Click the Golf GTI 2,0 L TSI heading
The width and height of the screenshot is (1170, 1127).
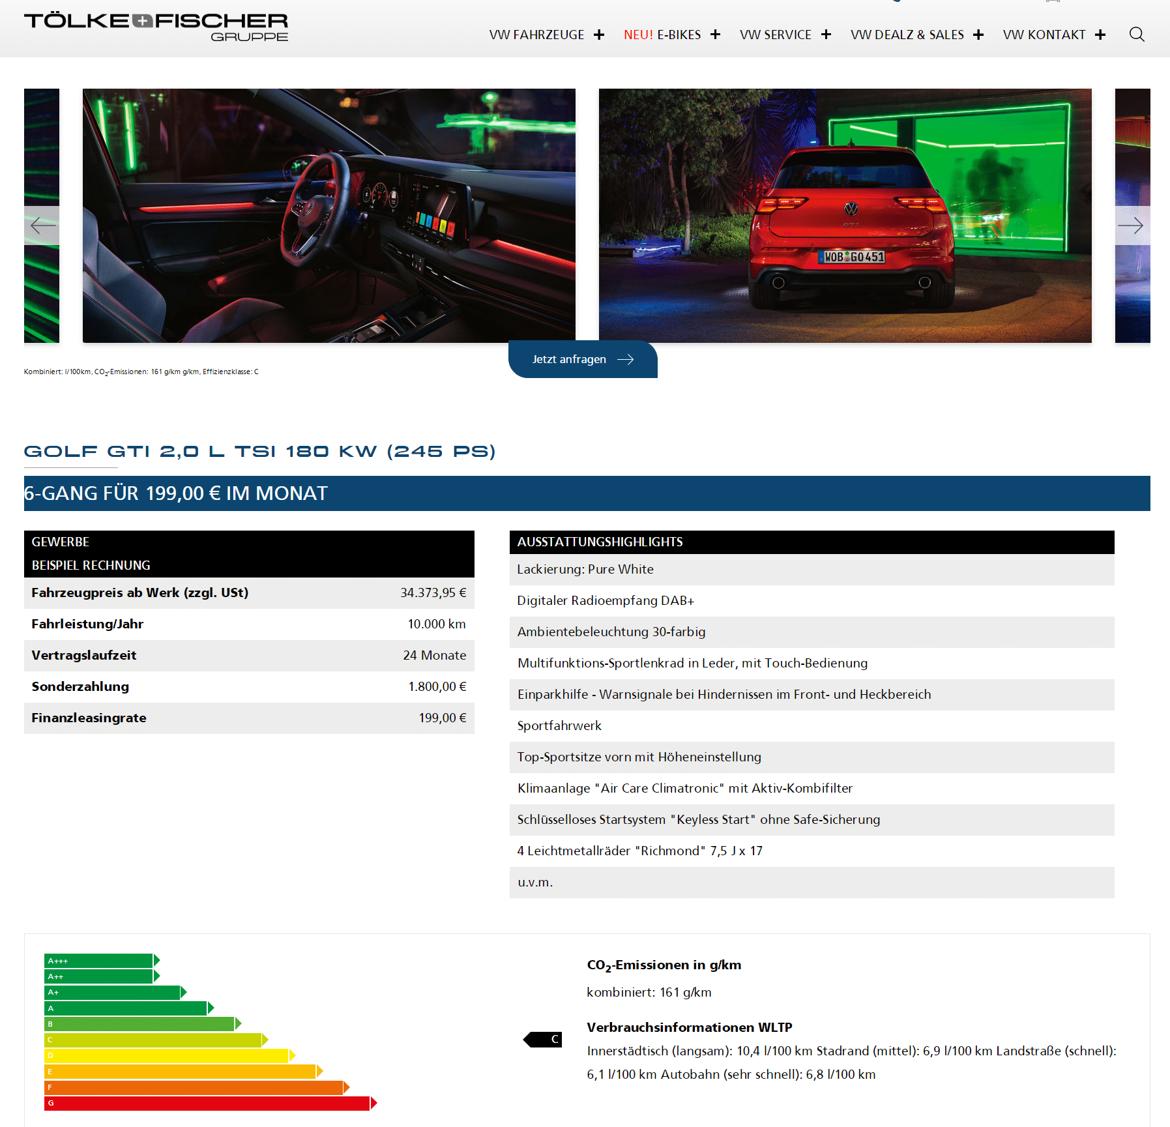tap(260, 451)
